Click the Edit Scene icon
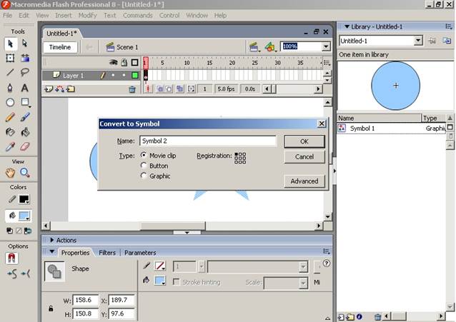 coord(254,47)
